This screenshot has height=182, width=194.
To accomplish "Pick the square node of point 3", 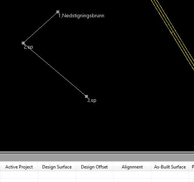I will pyautogui.click(x=86, y=97).
